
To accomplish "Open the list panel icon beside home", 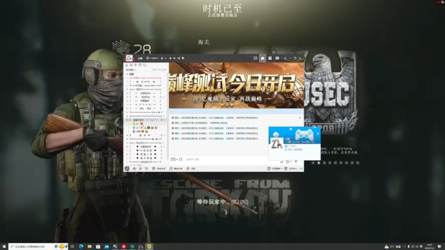I will coord(270,58).
